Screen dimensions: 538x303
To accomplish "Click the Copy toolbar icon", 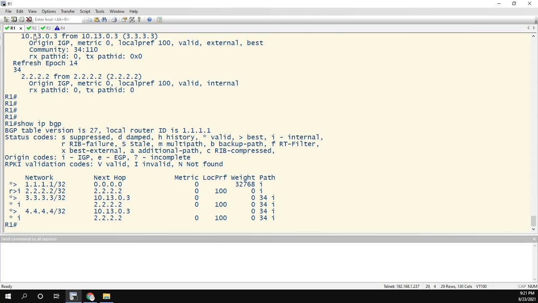I will tap(89, 19).
